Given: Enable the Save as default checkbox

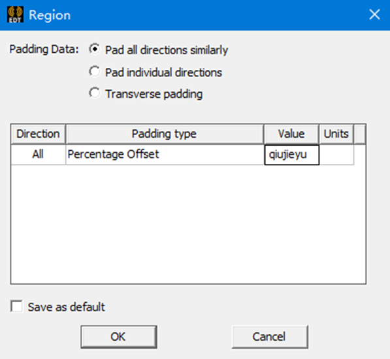Looking at the screenshot, I should [16, 306].
